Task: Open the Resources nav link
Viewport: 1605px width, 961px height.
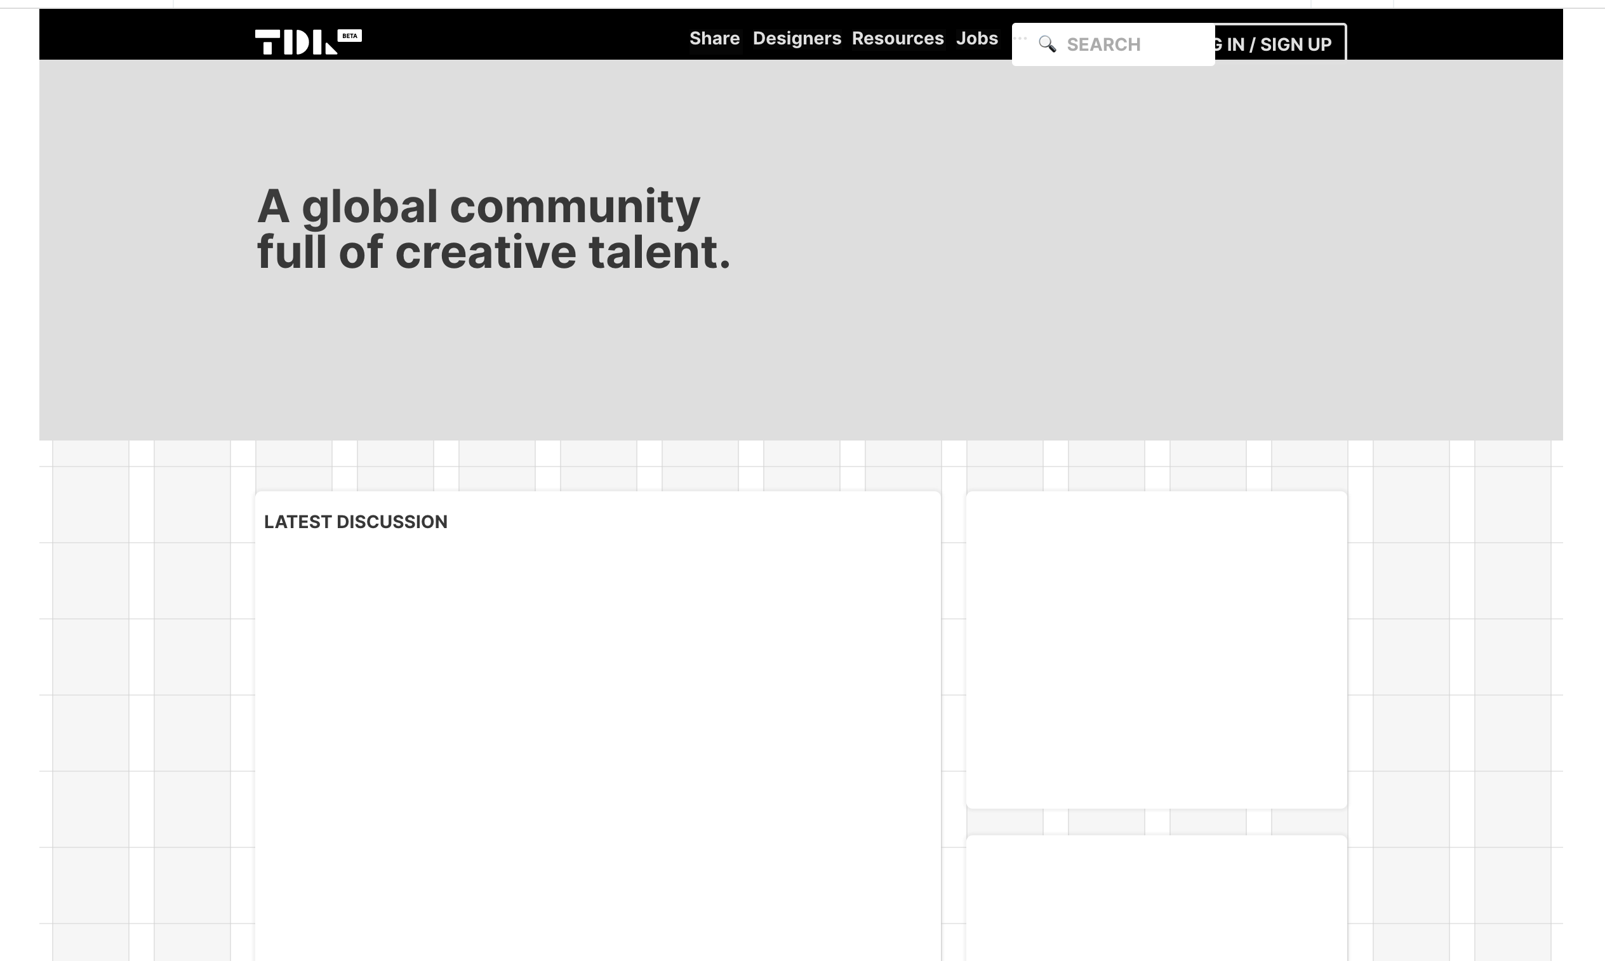Action: click(897, 38)
